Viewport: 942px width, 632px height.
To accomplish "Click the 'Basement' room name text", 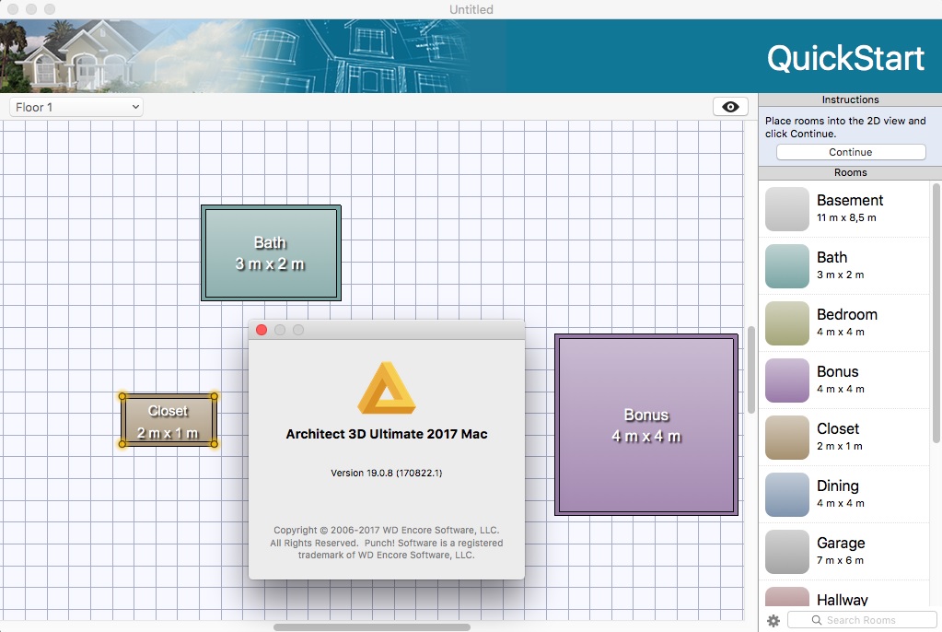I will (850, 200).
